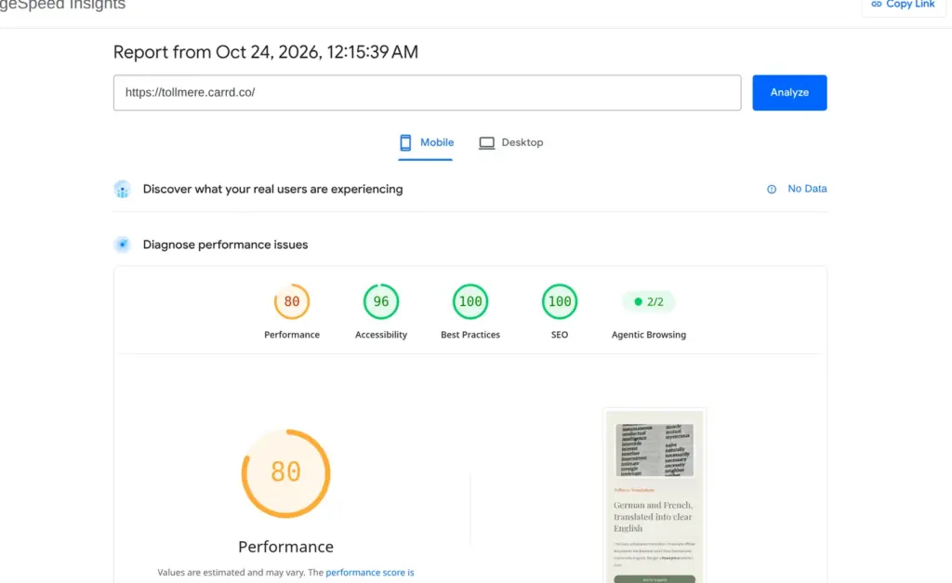Click the real users experience icon
Viewport: 952px width, 583px height.
122,190
